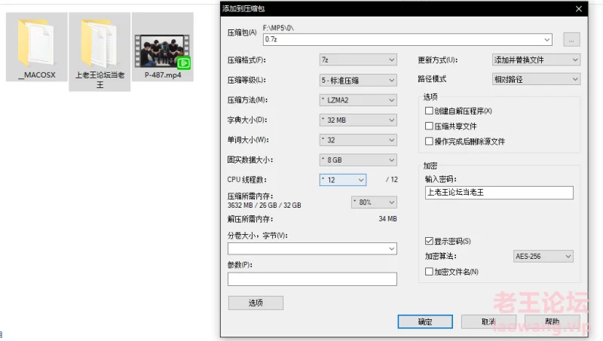Click the 选项 options button
This screenshot has width=603, height=341.
pos(256,303)
